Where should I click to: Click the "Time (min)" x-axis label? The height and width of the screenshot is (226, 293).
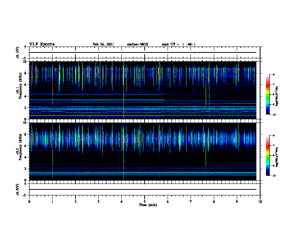coord(148,205)
